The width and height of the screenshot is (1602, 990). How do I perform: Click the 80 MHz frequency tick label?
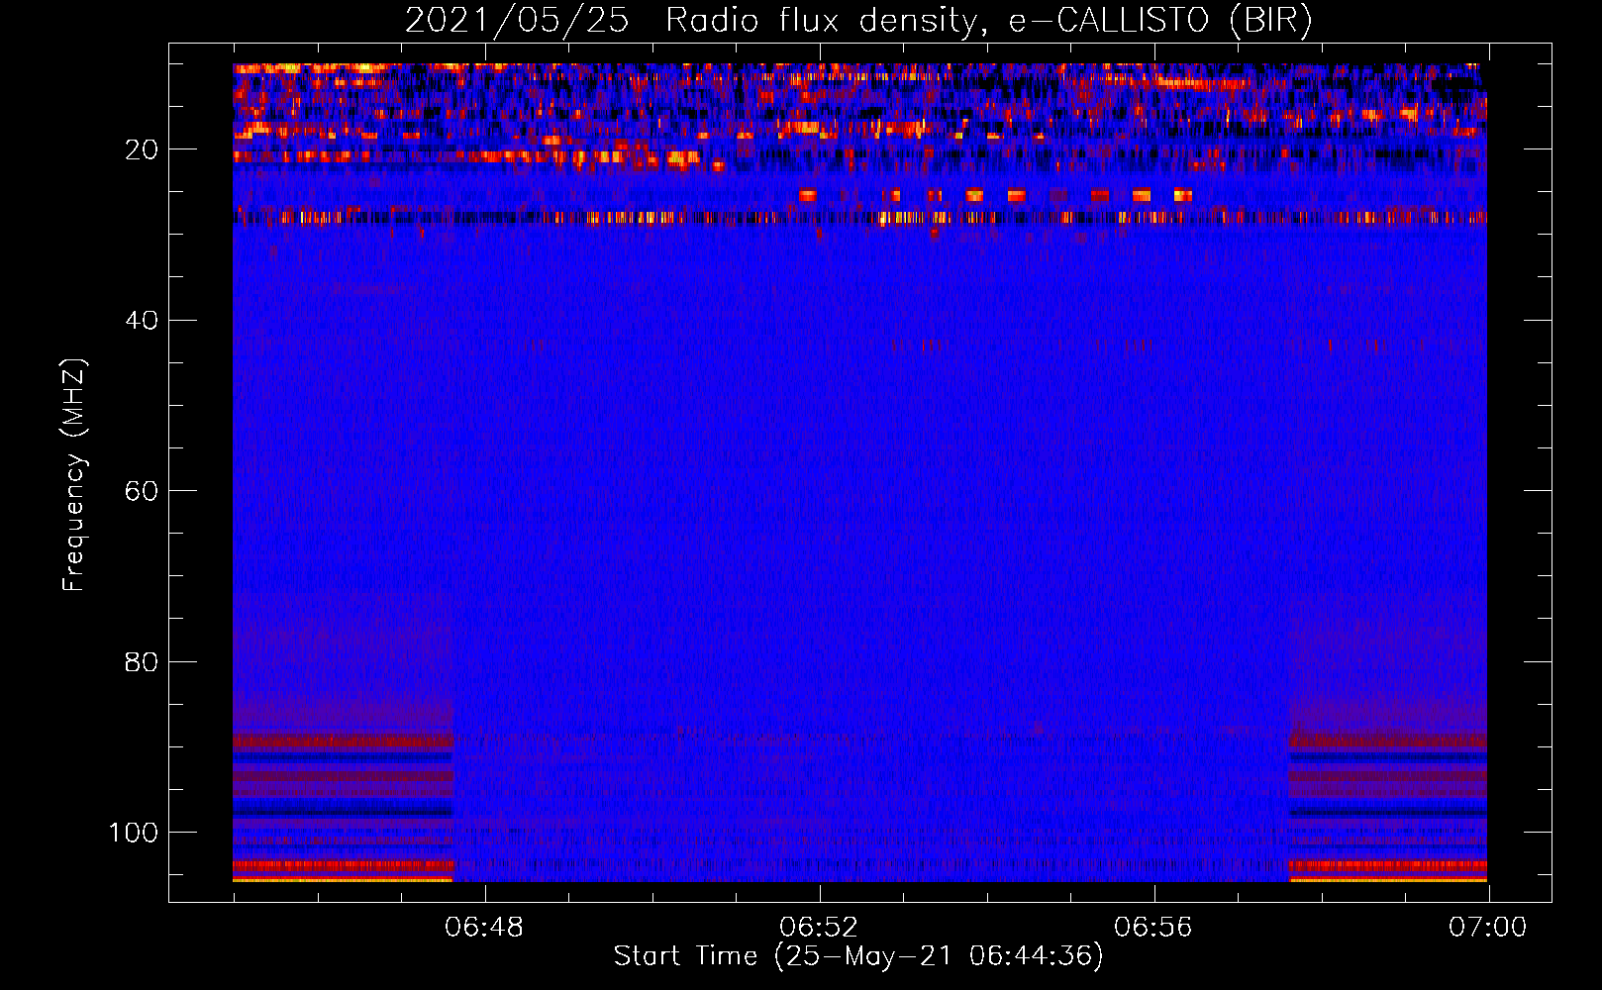pos(142,661)
